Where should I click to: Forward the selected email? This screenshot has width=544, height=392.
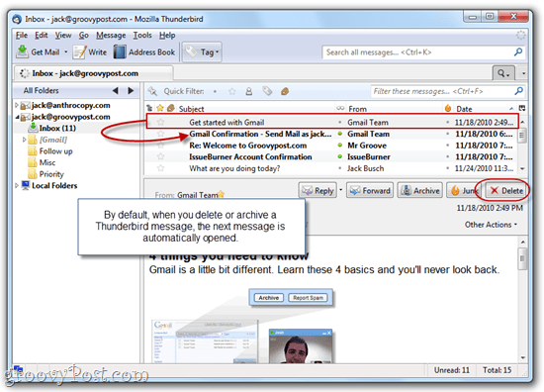pos(370,190)
